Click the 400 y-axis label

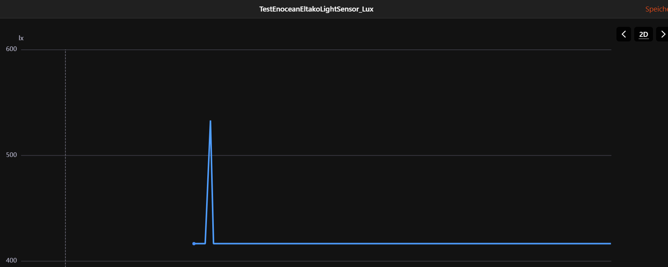coord(12,260)
